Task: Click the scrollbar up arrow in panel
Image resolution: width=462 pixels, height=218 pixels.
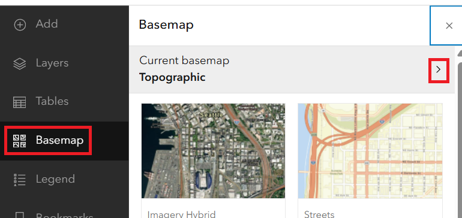Action: pos(460,52)
